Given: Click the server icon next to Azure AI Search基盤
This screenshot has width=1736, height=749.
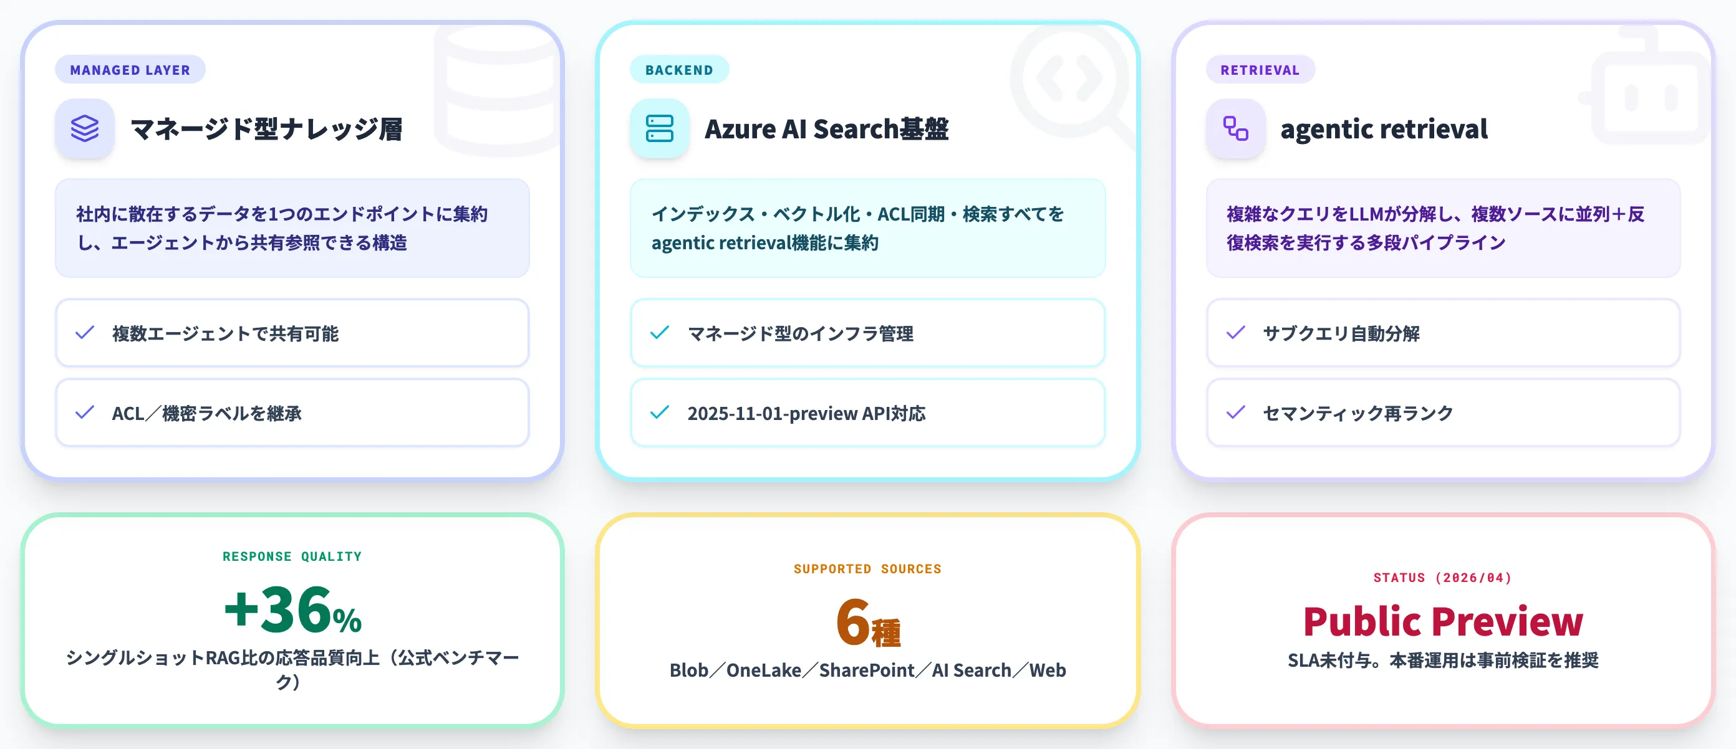Looking at the screenshot, I should click(659, 128).
